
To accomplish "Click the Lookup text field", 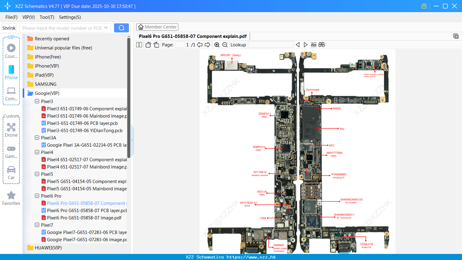I will (271, 45).
